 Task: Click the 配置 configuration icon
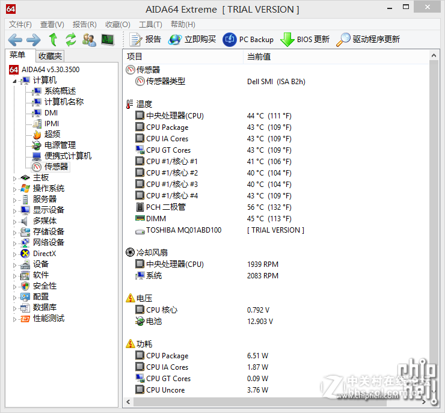(25, 297)
